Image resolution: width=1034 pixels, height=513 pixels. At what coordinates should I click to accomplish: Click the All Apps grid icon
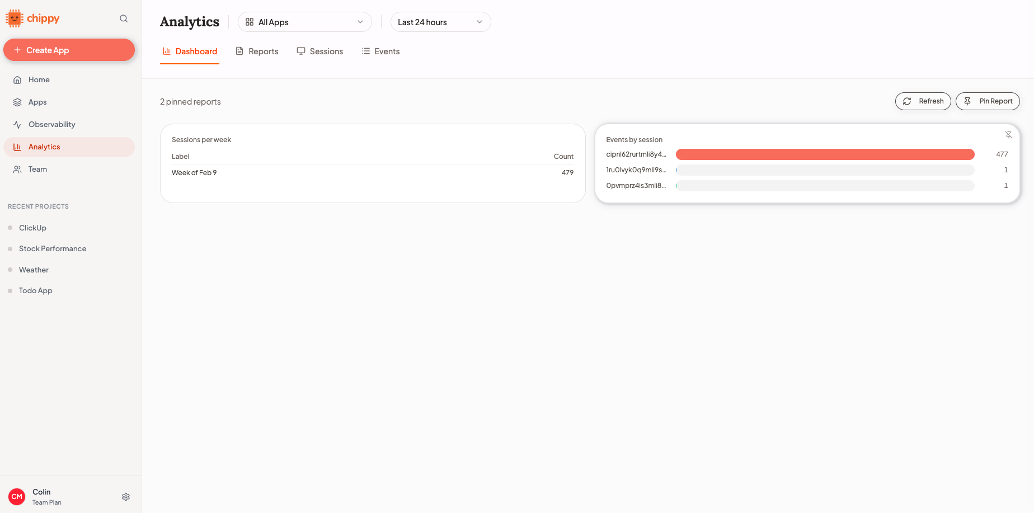pos(250,22)
